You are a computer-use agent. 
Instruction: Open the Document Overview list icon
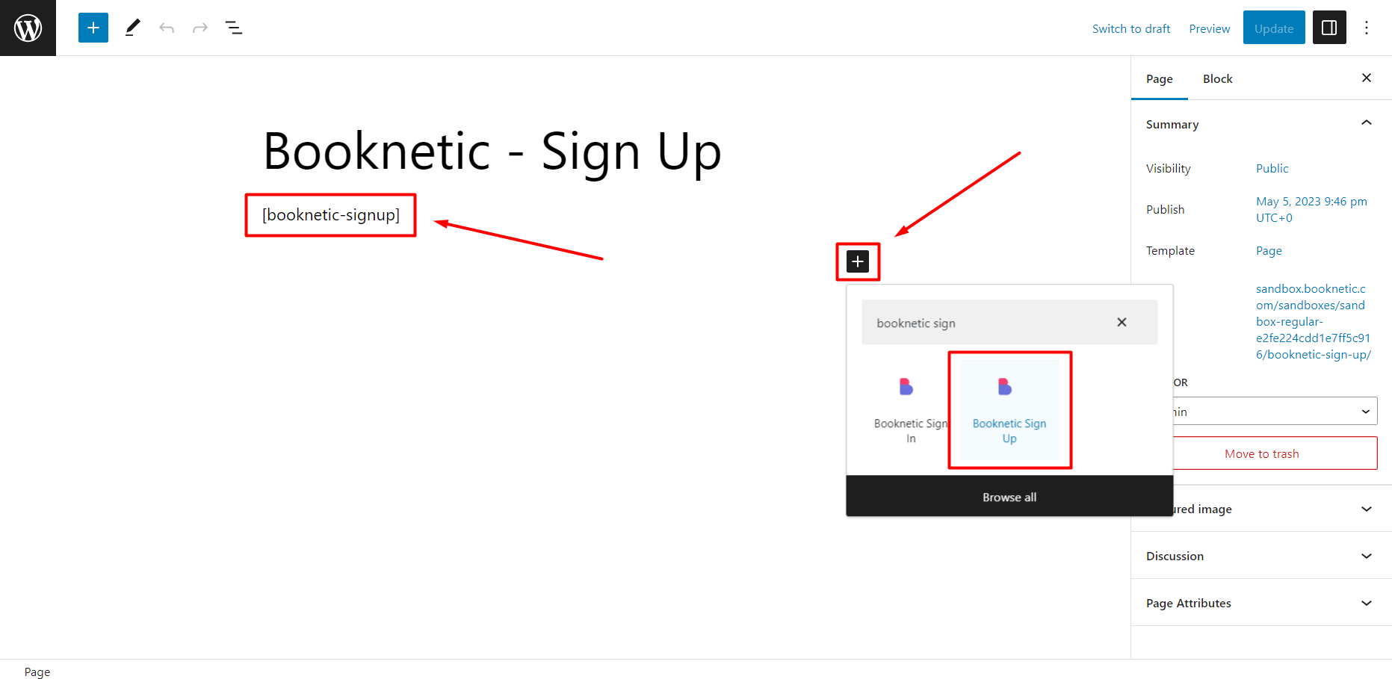[x=234, y=28]
